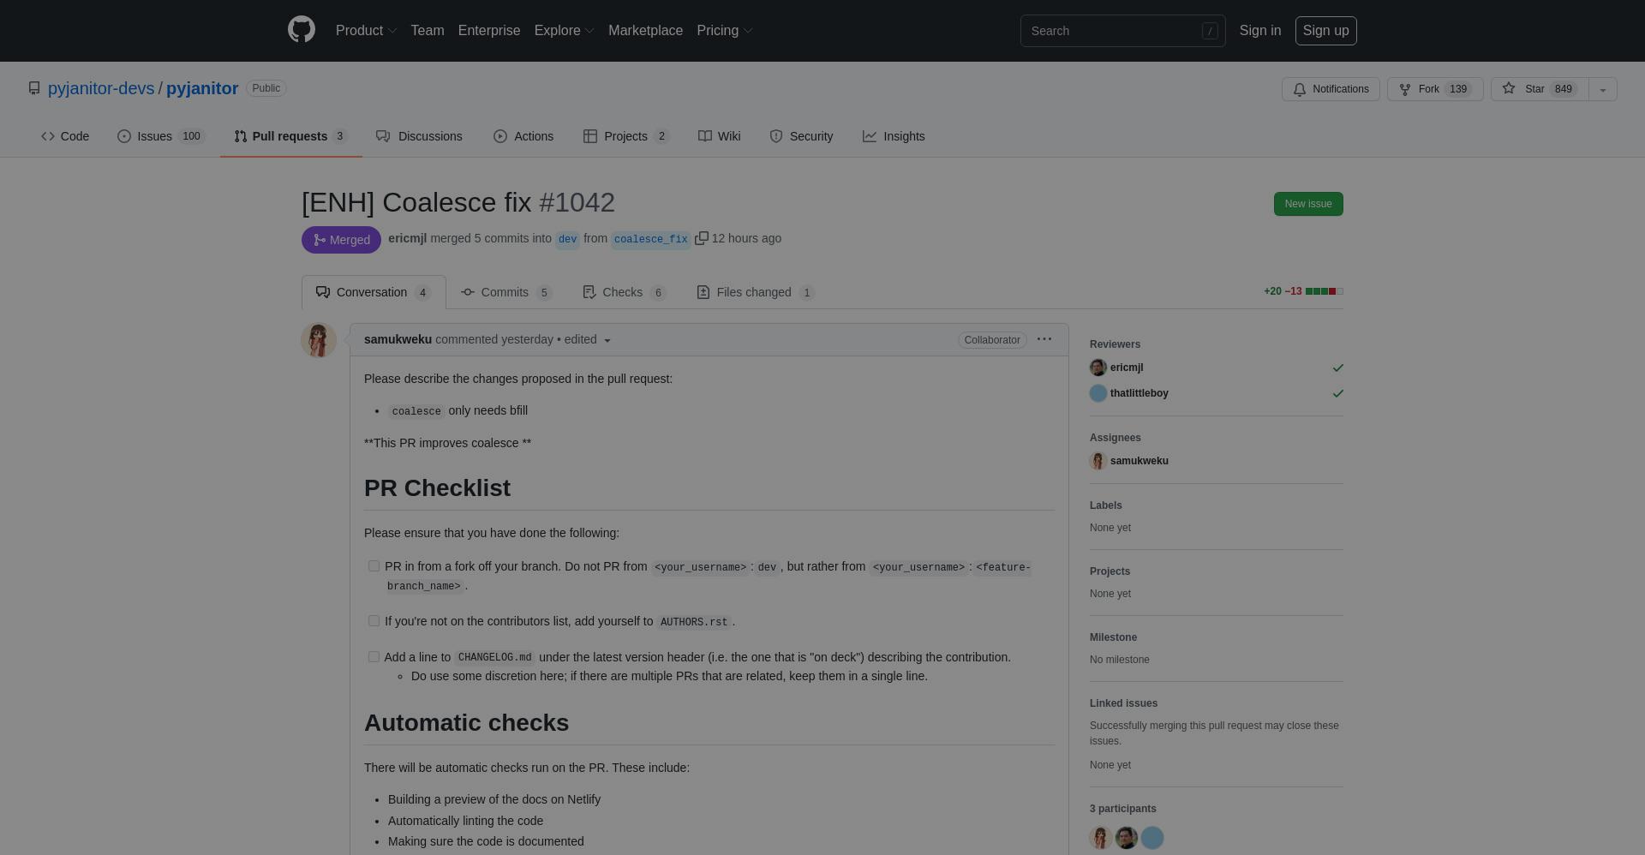Click samukweku username in comment header
This screenshot has width=1645, height=855.
click(398, 339)
